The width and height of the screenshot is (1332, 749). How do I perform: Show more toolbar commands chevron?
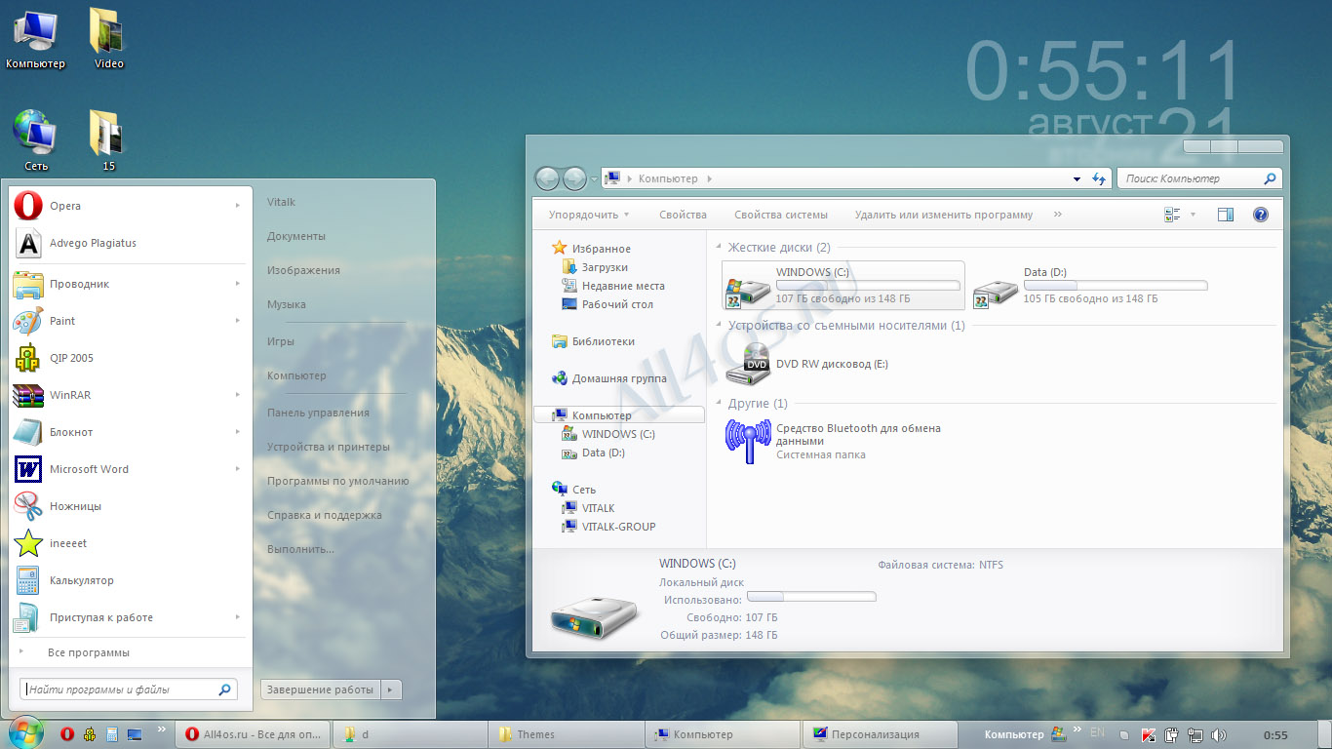(x=1058, y=215)
